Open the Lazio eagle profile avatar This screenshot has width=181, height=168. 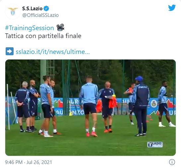tap(13, 12)
